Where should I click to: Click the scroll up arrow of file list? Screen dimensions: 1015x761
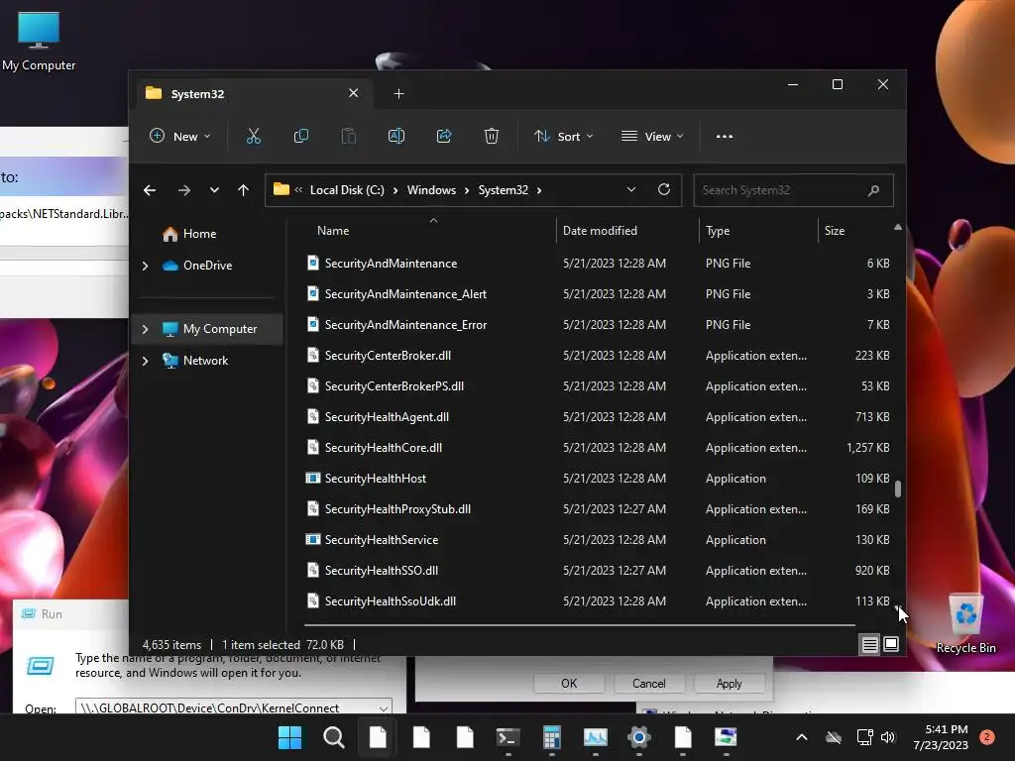point(898,227)
